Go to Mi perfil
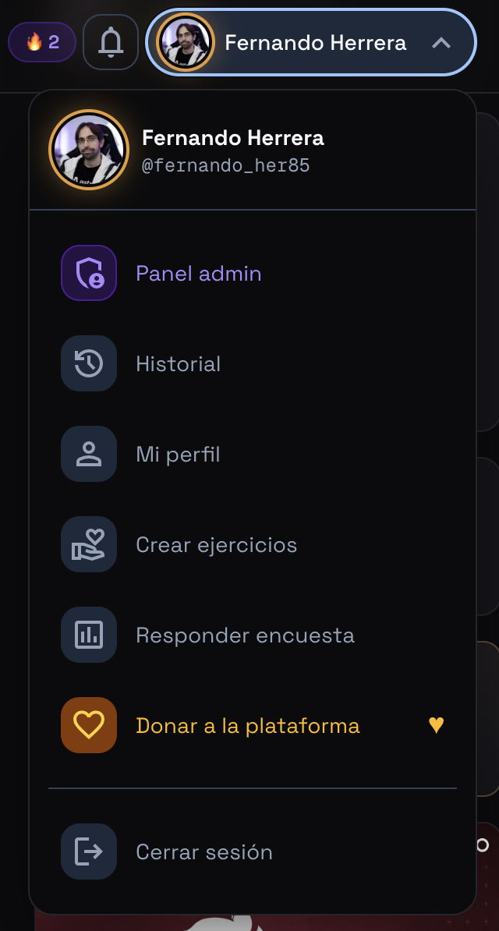Screen dimensions: 499x931 point(253,455)
